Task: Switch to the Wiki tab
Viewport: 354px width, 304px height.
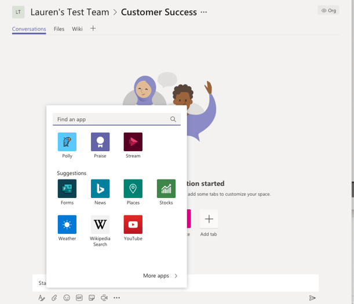Action: tap(77, 29)
